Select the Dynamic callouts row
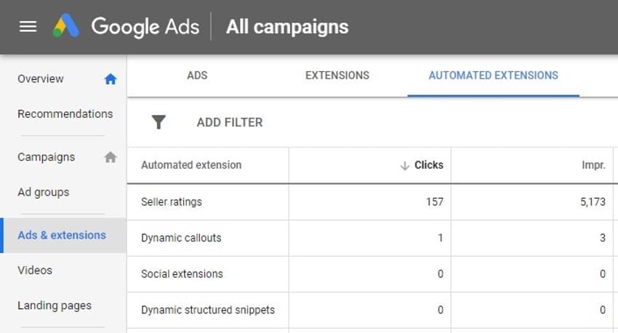 click(181, 238)
